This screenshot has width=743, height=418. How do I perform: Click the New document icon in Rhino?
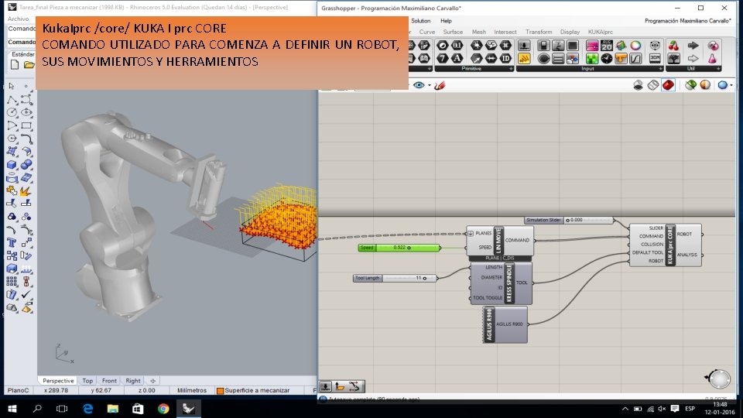tap(15, 65)
